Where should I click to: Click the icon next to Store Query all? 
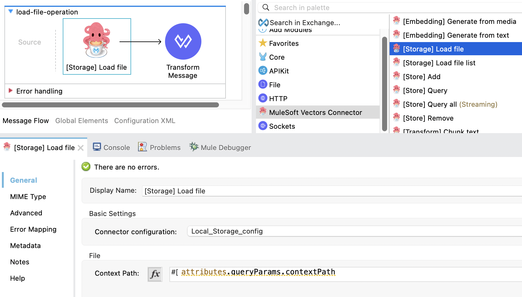(x=397, y=104)
